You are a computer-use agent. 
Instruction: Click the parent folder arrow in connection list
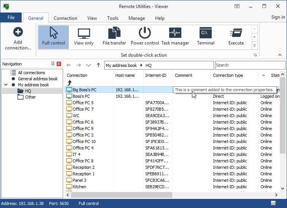click(x=69, y=83)
